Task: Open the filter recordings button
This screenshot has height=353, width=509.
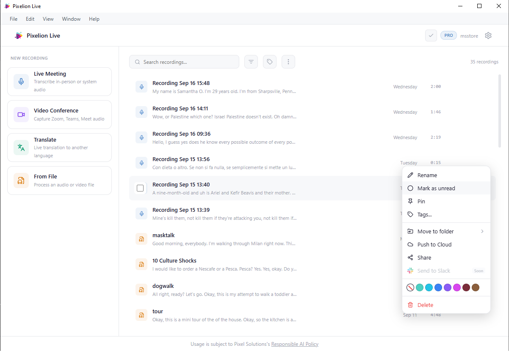Action: click(251, 62)
